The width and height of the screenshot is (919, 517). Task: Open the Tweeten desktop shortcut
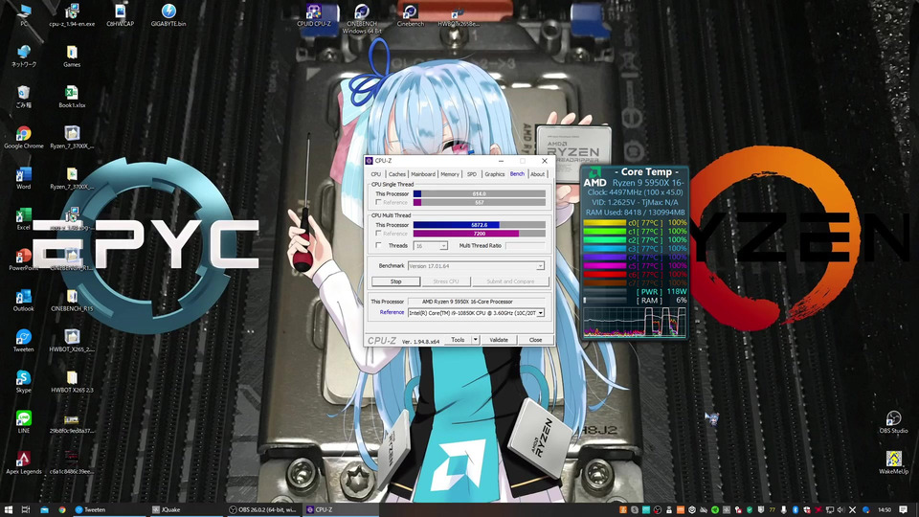click(23, 341)
